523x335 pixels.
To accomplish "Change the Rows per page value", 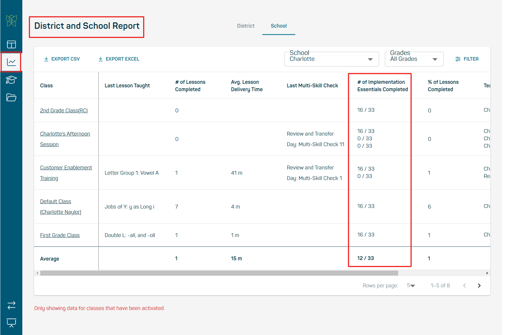I will coord(411,285).
